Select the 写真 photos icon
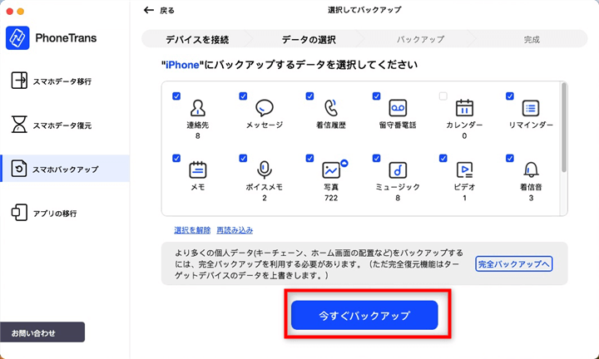Image resolution: width=599 pixels, height=359 pixels. 331,170
